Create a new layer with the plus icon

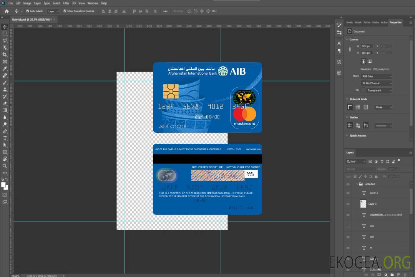[398, 275]
